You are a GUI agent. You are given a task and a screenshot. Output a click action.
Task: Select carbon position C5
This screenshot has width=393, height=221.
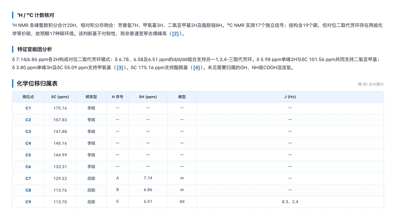tap(28, 155)
